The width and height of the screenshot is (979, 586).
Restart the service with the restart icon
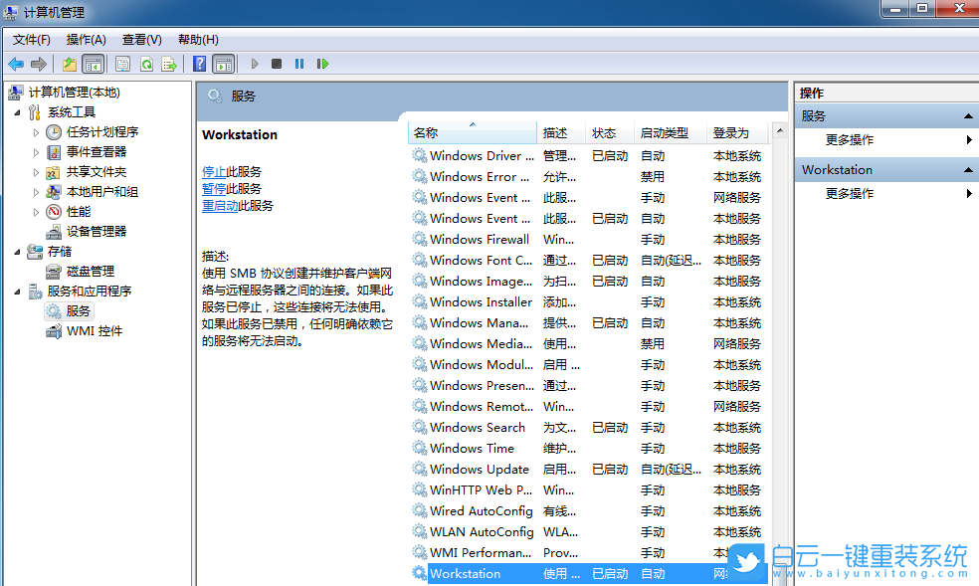(323, 64)
